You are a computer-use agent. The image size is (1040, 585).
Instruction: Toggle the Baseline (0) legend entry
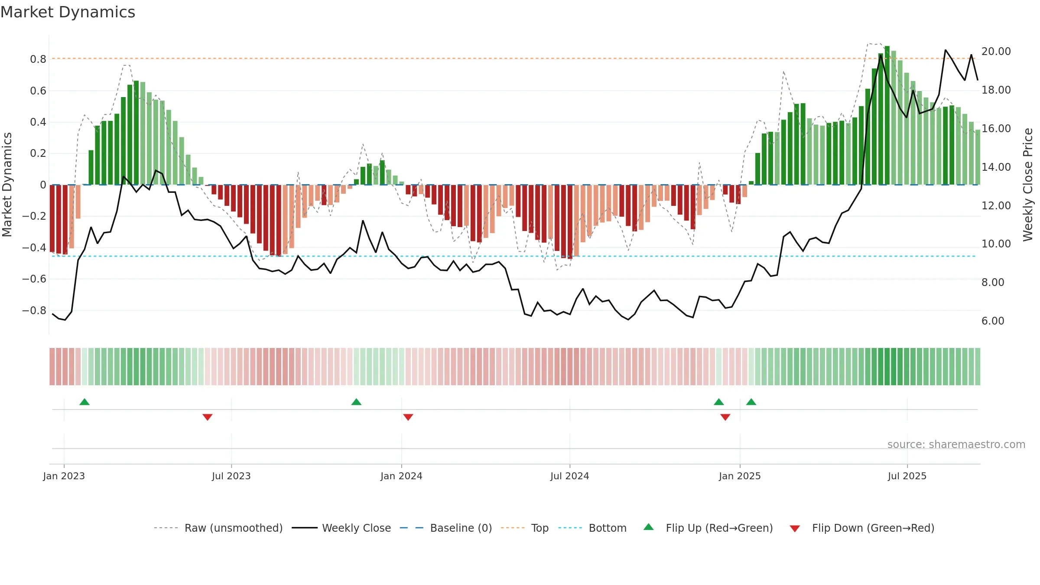tap(446, 528)
